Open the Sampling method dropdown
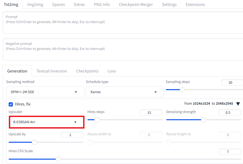The width and height of the screenshot is (243, 164). click(45, 92)
